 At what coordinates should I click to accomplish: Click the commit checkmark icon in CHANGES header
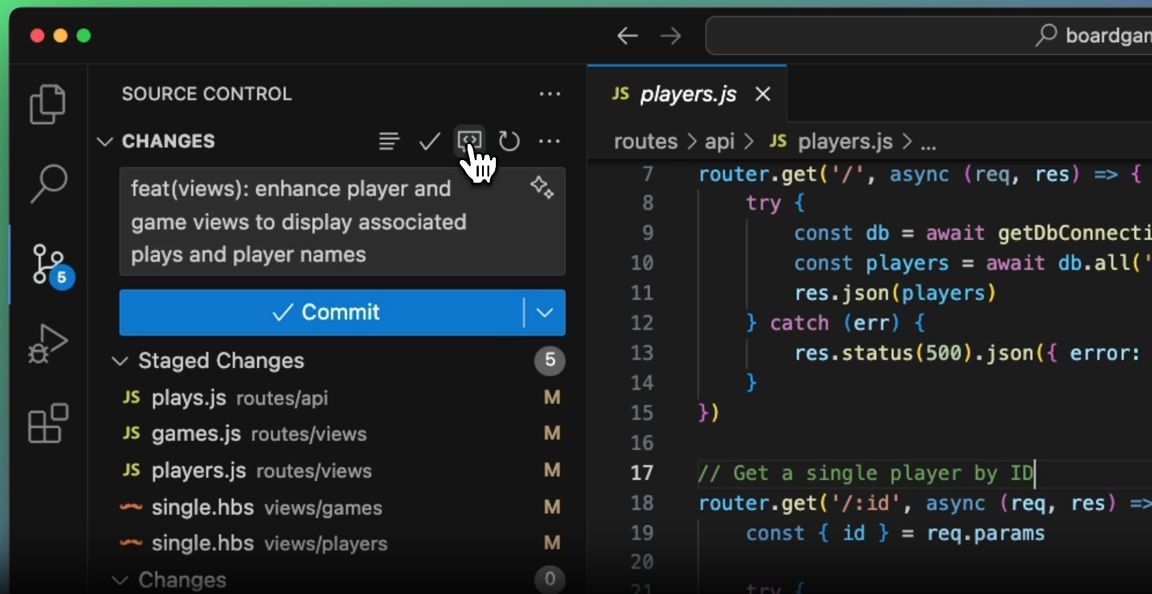click(x=430, y=141)
